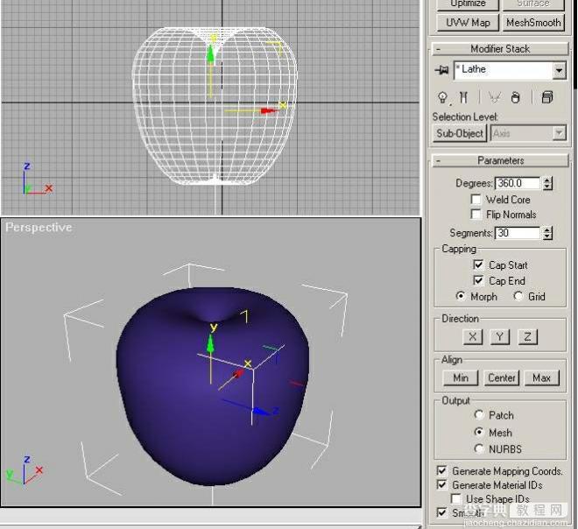Toggle Generate Material IDs checkbox
This screenshot has height=529, width=578.
point(441,484)
